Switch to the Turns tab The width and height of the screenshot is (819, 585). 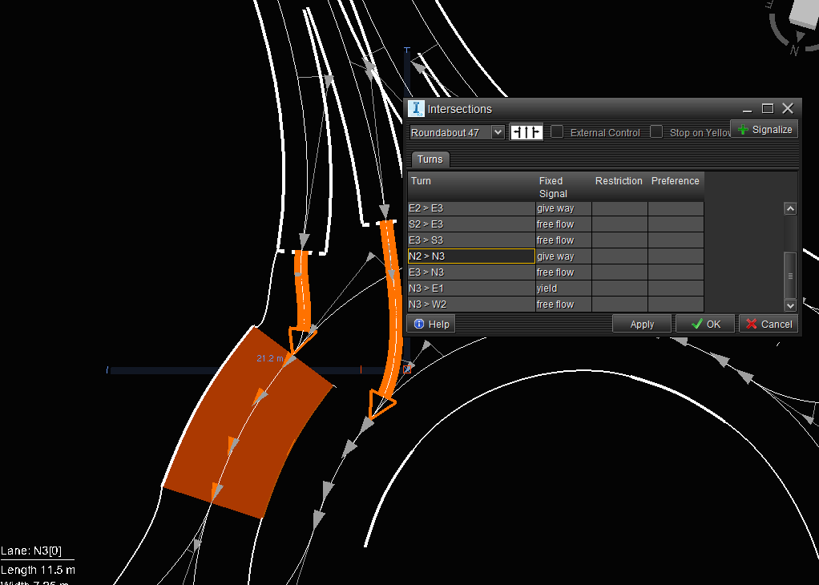pyautogui.click(x=430, y=159)
